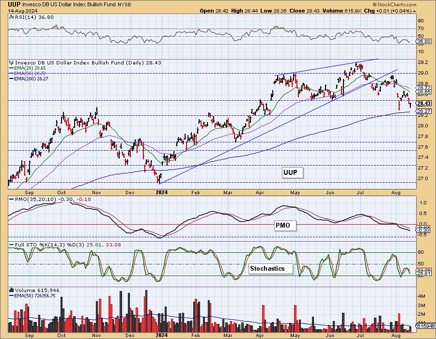Viewport: 436px width, 339px height.
Task: Click the 28.27 EMA(200) tag on right axis
Action: pyautogui.click(x=424, y=111)
